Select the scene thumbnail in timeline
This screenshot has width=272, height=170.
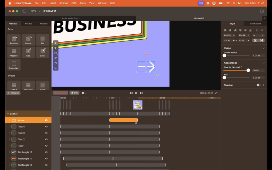point(138,105)
